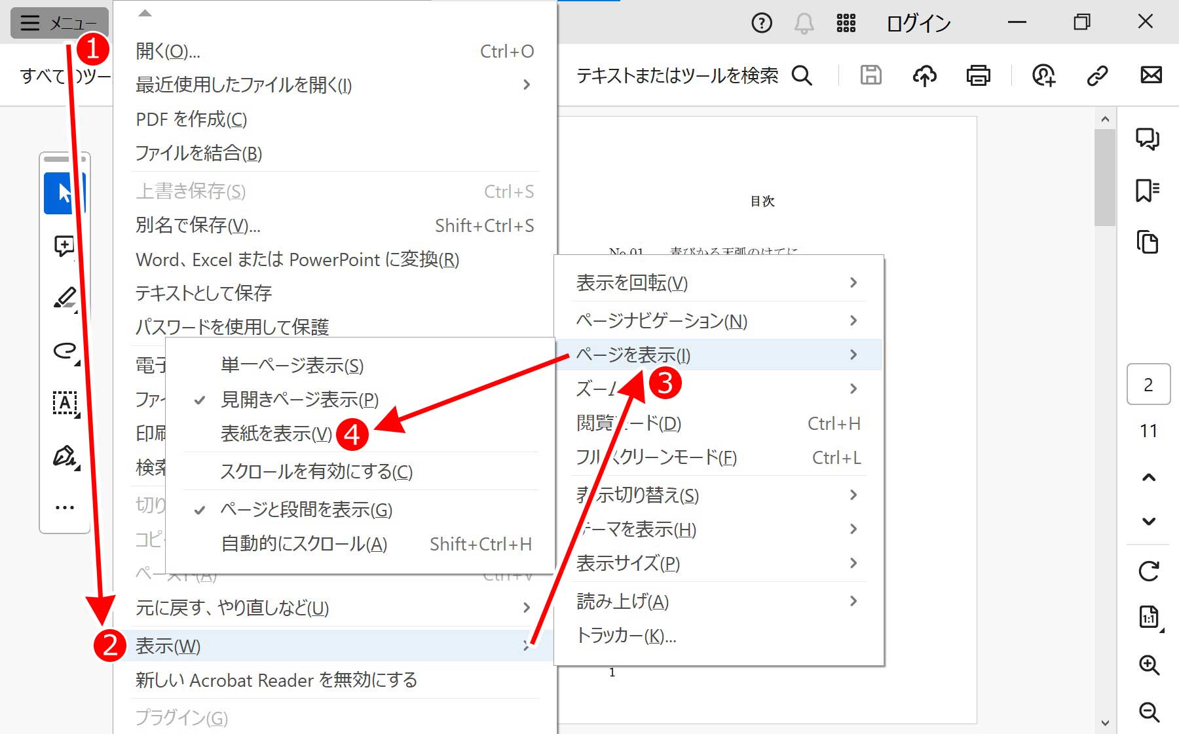Viewport: 1179px width, 734px height.
Task: Expand 表示を回転(V) submenu
Action: (719, 283)
